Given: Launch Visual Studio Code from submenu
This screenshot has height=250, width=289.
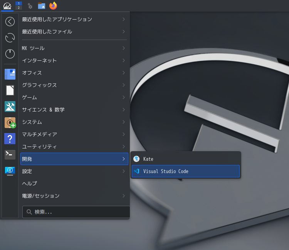Looking at the screenshot, I should [186, 171].
